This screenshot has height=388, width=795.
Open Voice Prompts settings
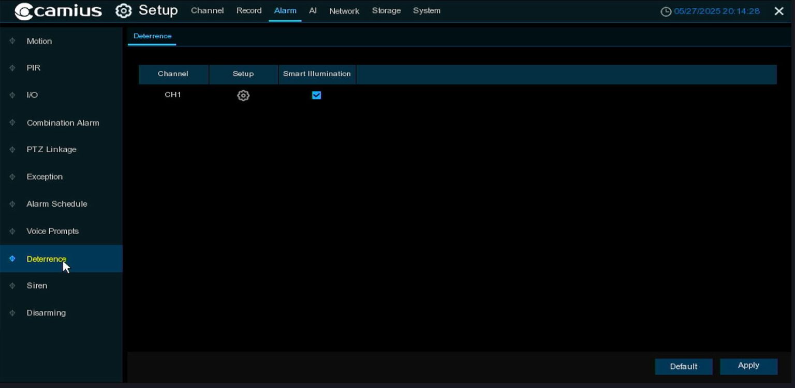tap(52, 231)
